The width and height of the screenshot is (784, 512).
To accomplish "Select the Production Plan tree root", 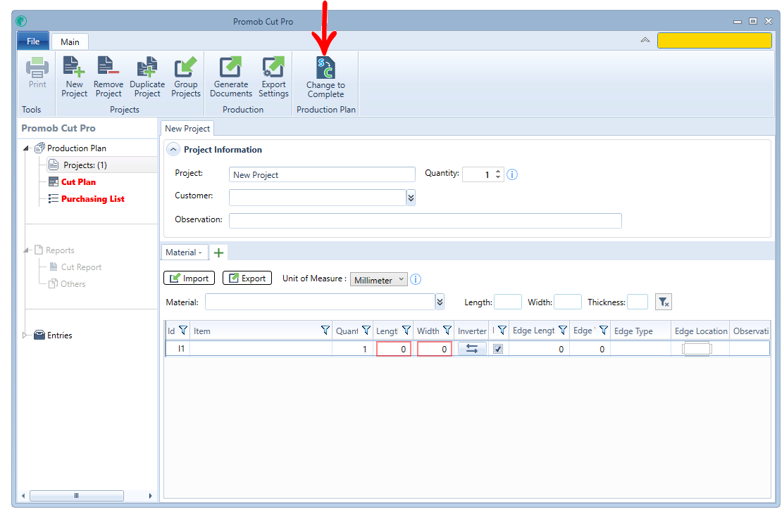I will click(x=77, y=148).
